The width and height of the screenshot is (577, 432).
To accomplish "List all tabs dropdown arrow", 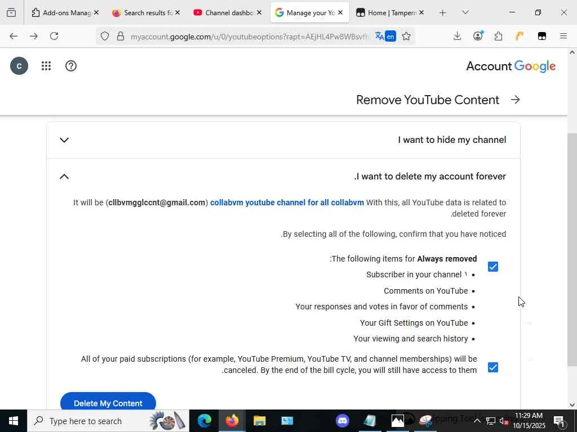I will [465, 13].
